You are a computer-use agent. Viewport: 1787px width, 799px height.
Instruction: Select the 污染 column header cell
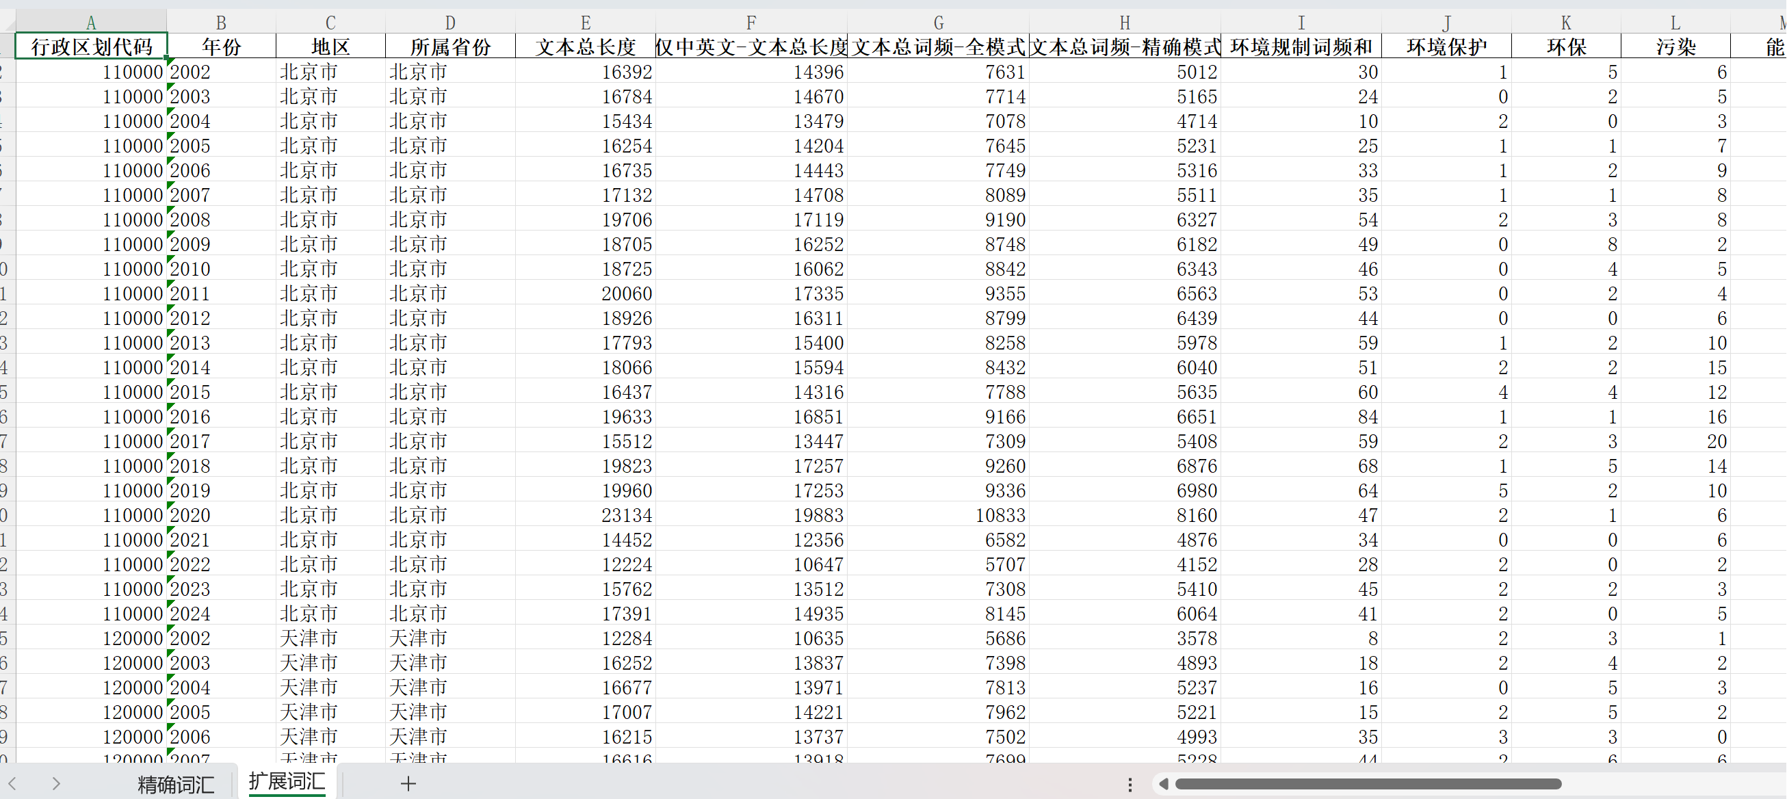tap(1675, 47)
